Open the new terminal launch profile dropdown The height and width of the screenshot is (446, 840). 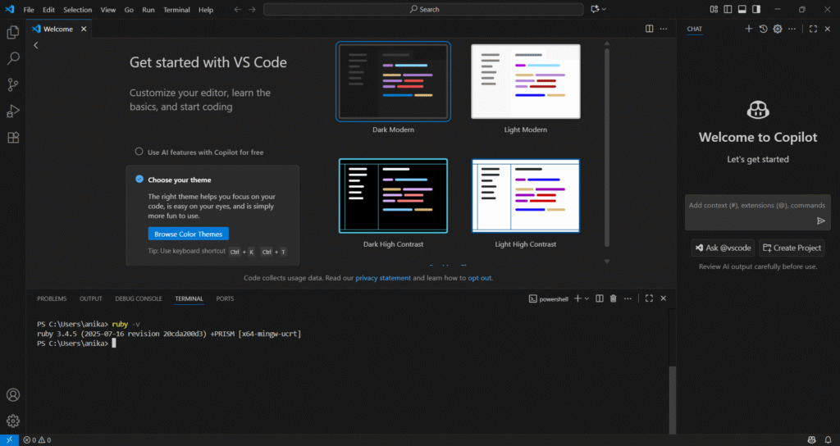point(587,299)
